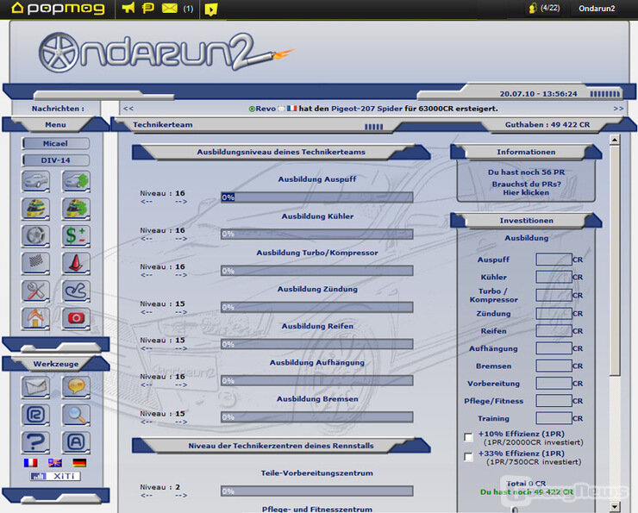638x513 pixels.
Task: Open the house home icon
Action: tap(36, 318)
